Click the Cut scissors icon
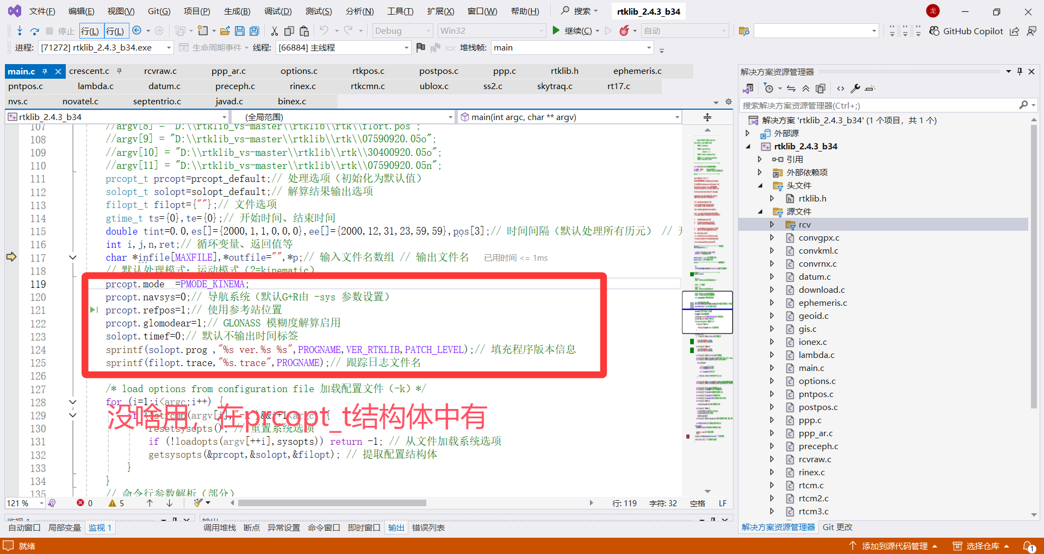 coord(275,31)
